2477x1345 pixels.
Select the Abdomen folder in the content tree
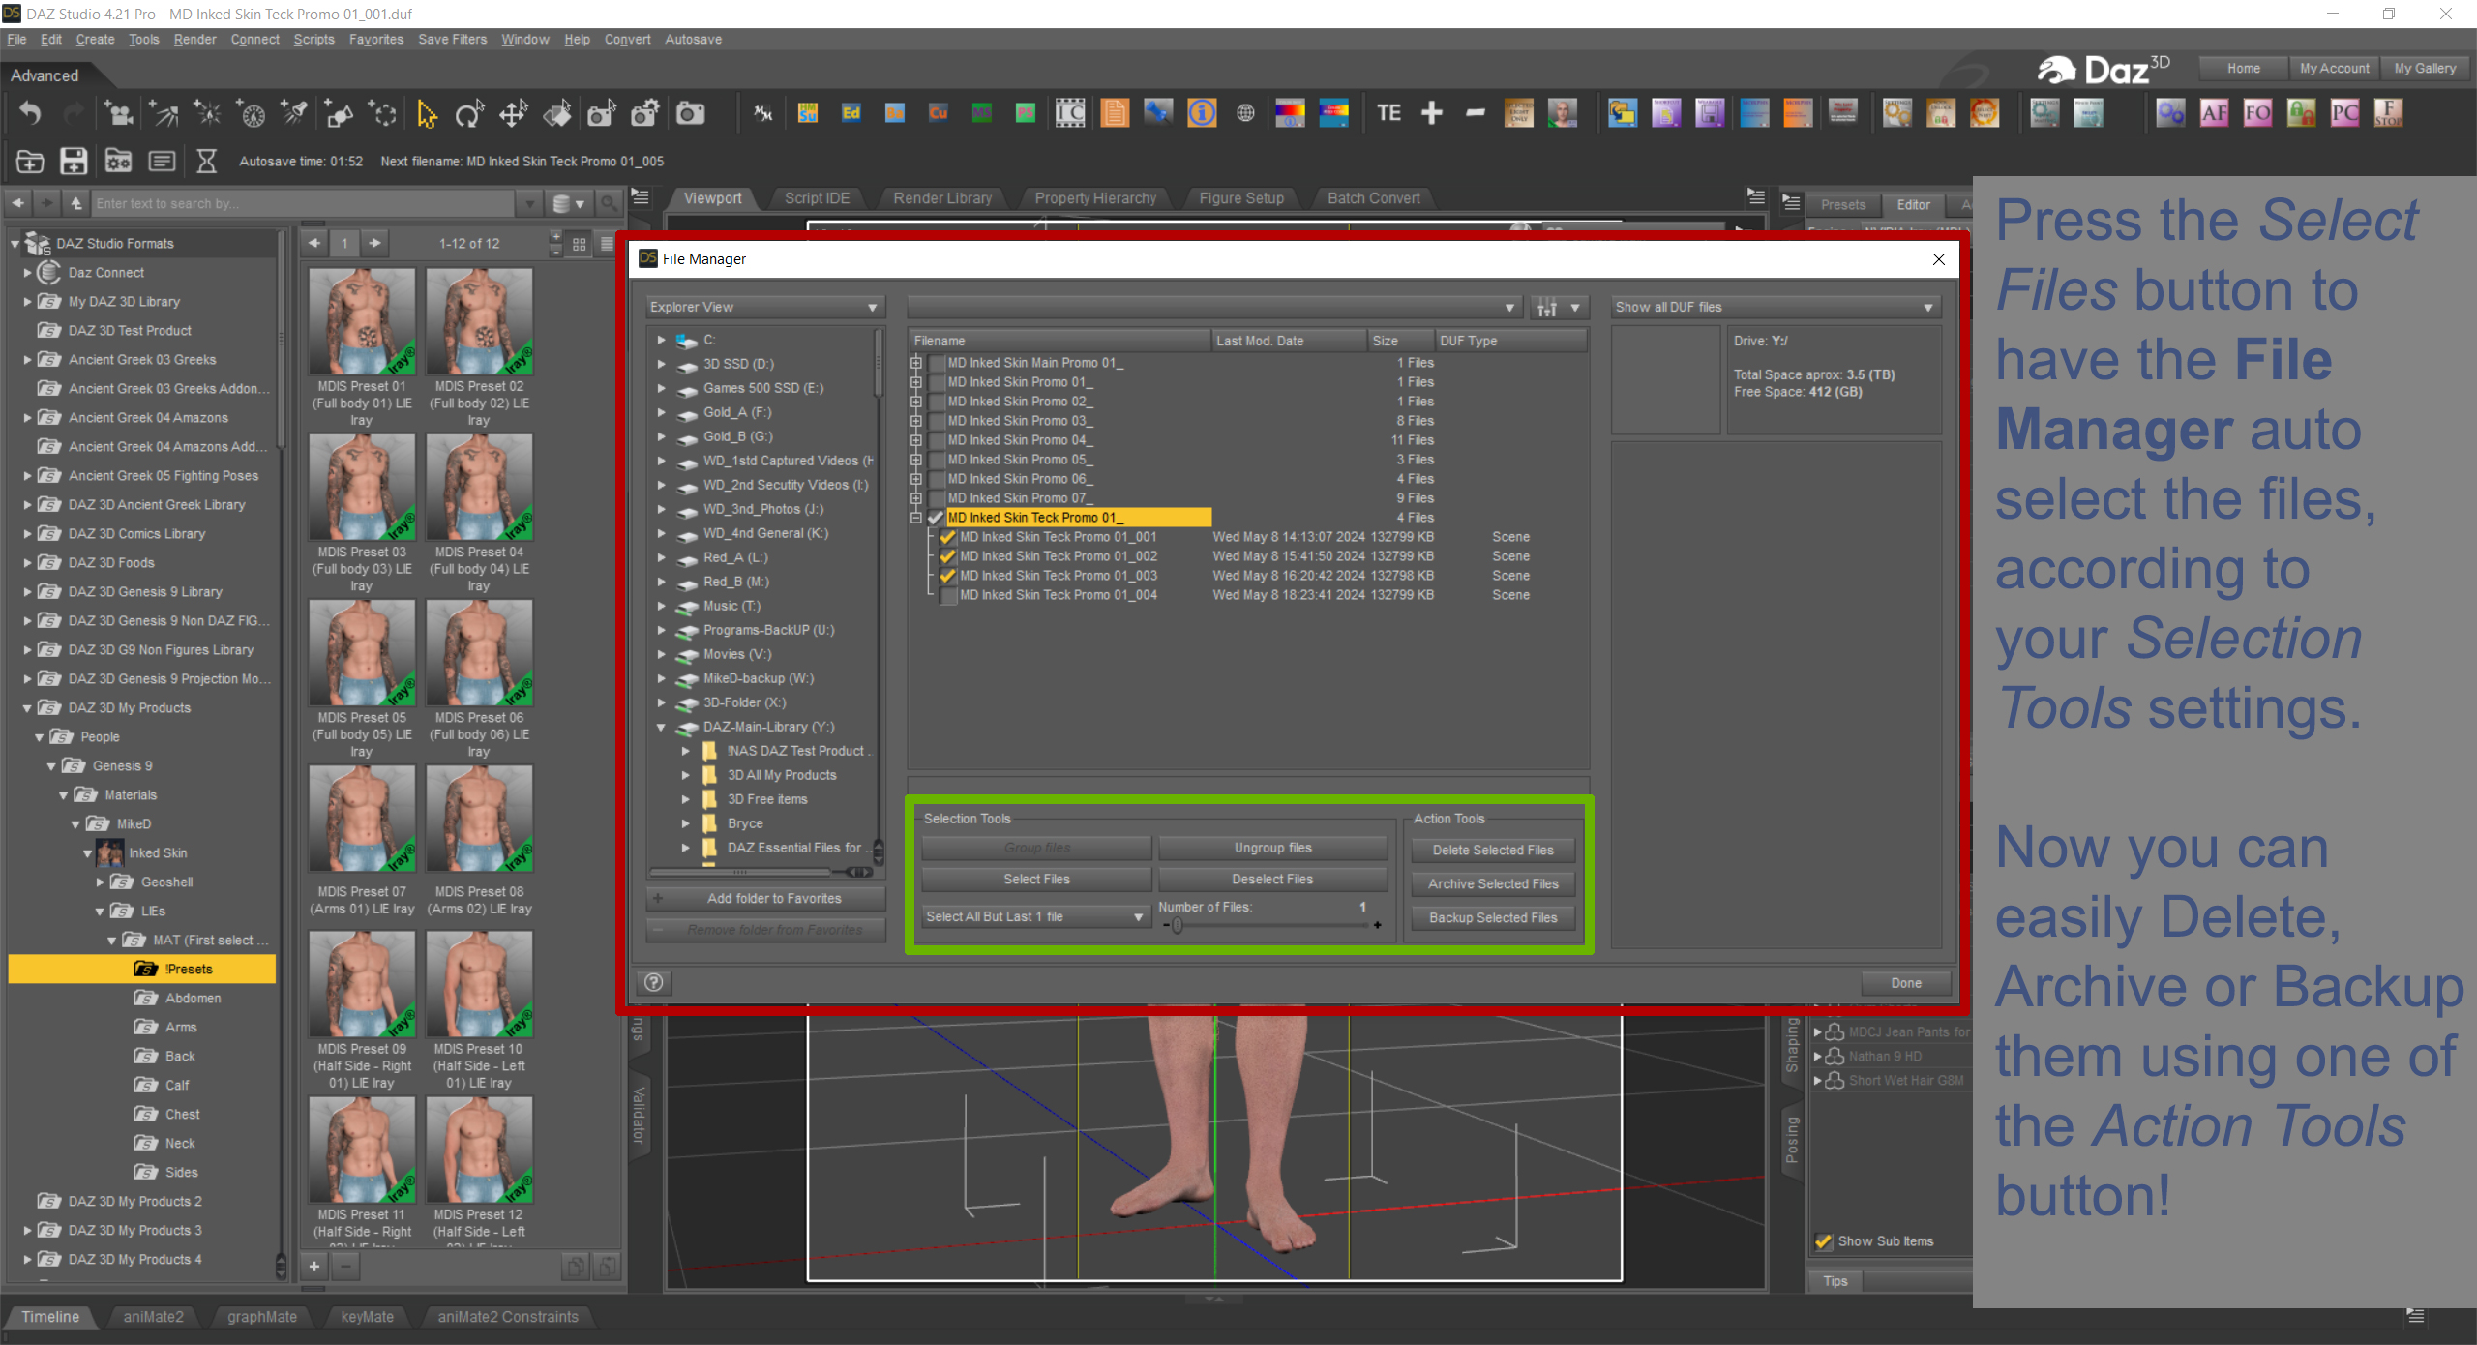tap(193, 999)
